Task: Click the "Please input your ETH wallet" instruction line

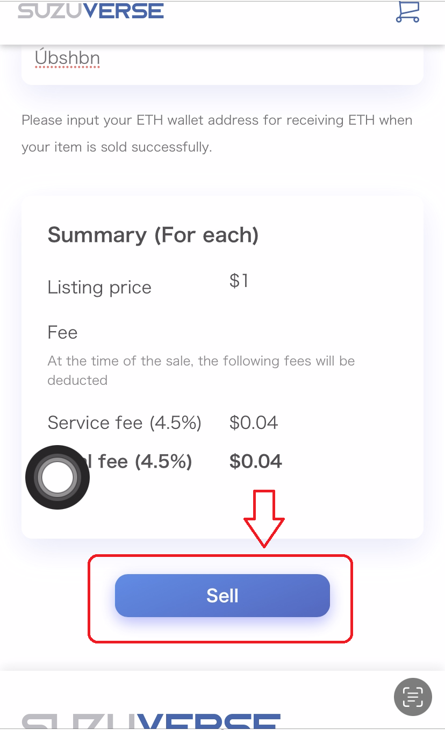Action: point(217,120)
